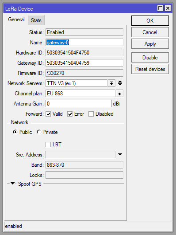
Task: Click the Channel plan field showing EU 868
Action: click(80, 94)
